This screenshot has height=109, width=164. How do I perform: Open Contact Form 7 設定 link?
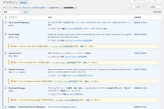pos(10,56)
